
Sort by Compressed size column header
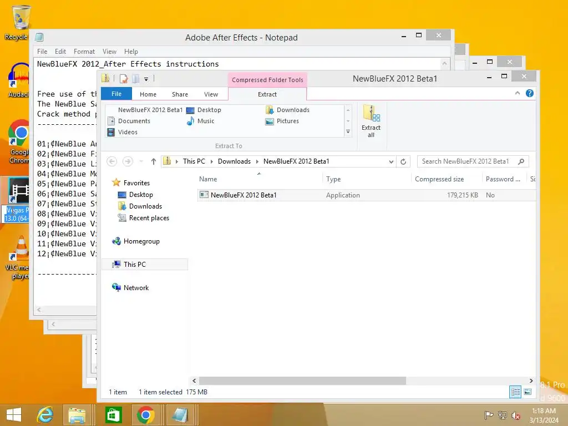[x=447, y=179]
